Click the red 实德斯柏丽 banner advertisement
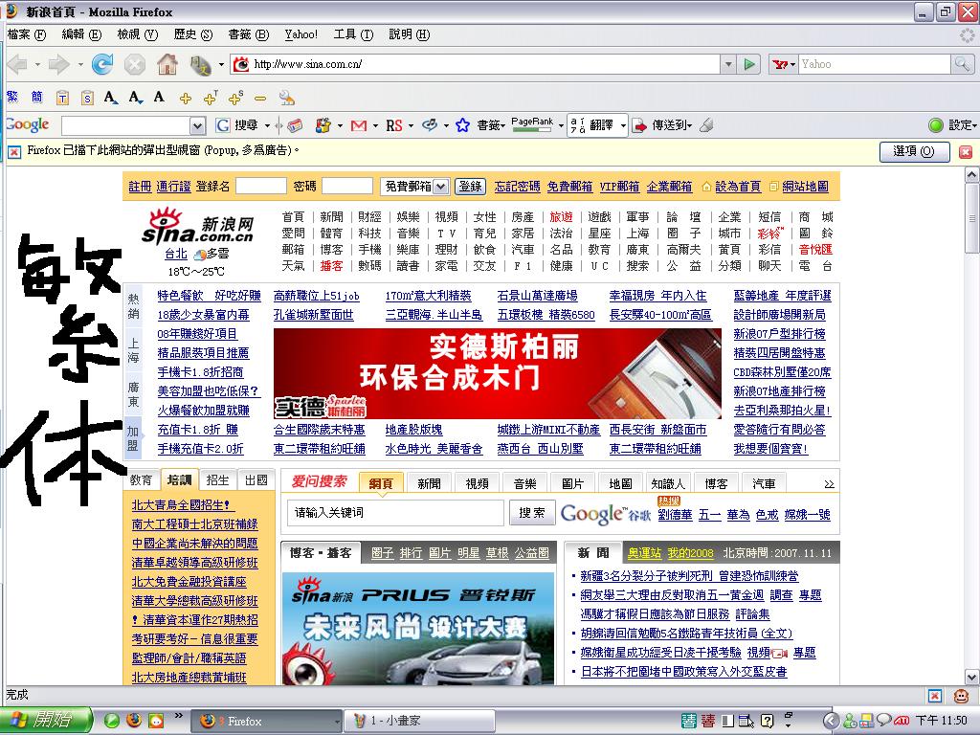 tap(498, 373)
